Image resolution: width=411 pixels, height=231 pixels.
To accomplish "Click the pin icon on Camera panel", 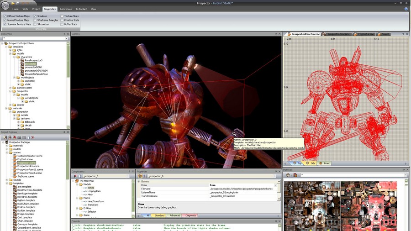I will point(276,34).
